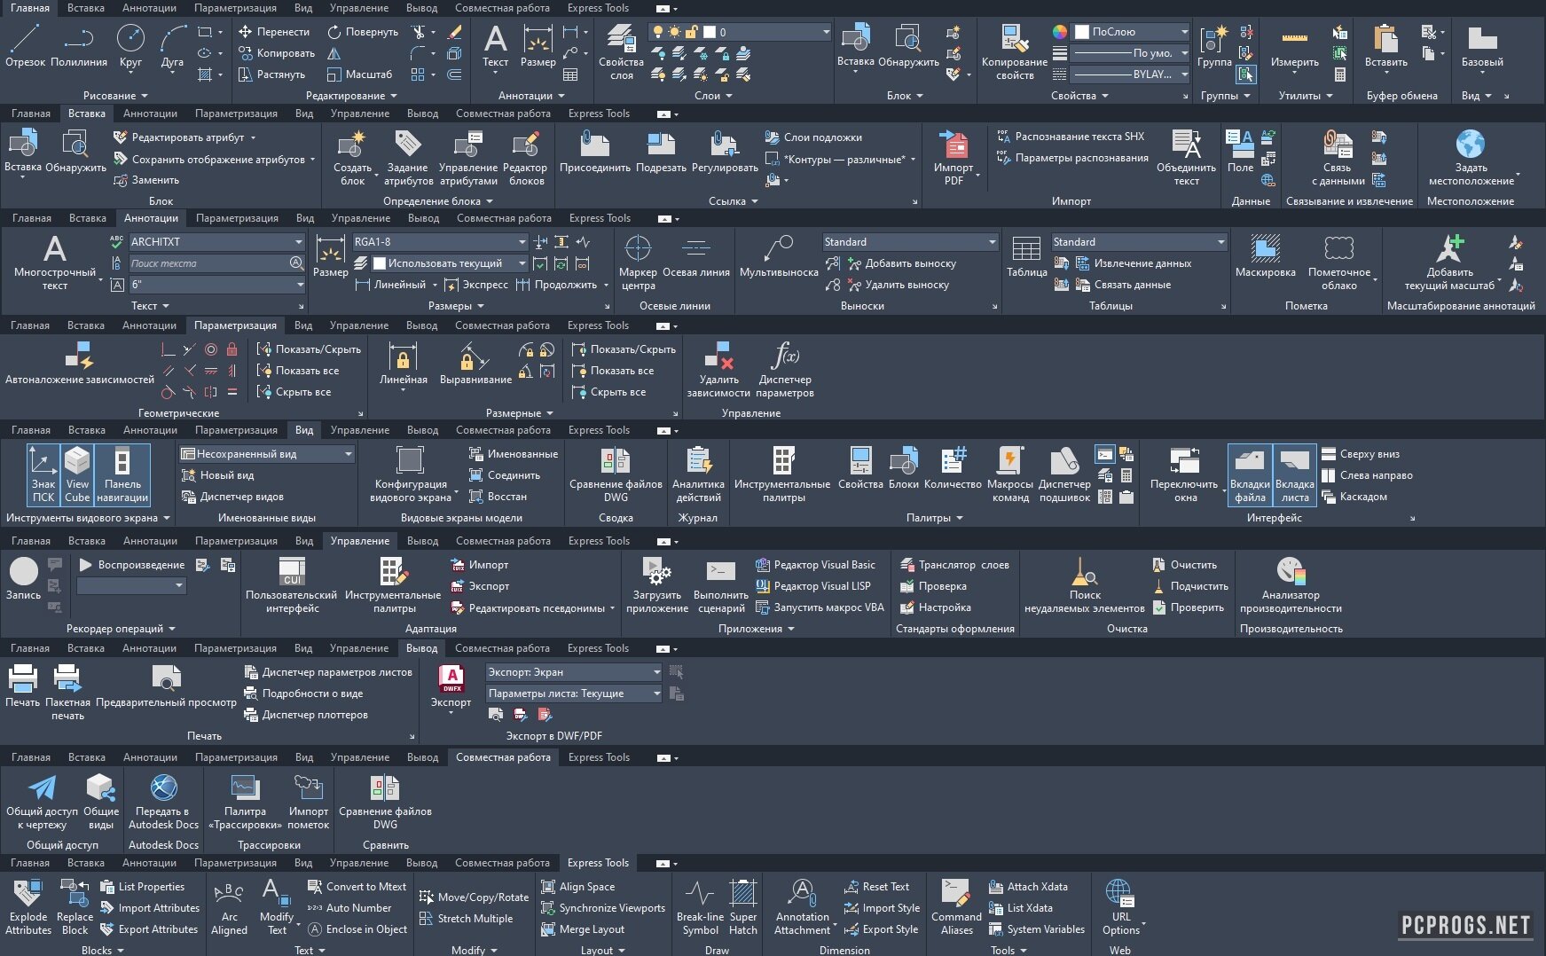This screenshot has width=1546, height=956.
Task: Expand the RGA1-8 dimension style dropdown
Action: tap(522, 242)
